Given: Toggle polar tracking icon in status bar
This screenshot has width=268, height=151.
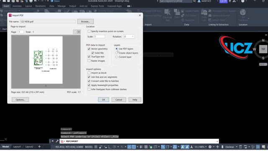Looking at the screenshot, I should pyautogui.click(x=114, y=147).
